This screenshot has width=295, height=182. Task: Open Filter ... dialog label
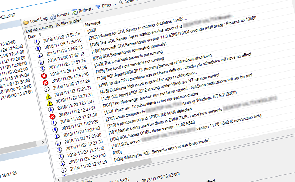point(109,5)
